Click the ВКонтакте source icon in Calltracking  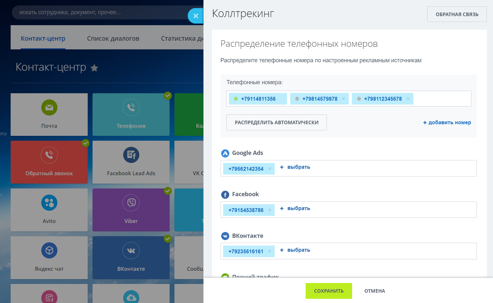point(225,236)
